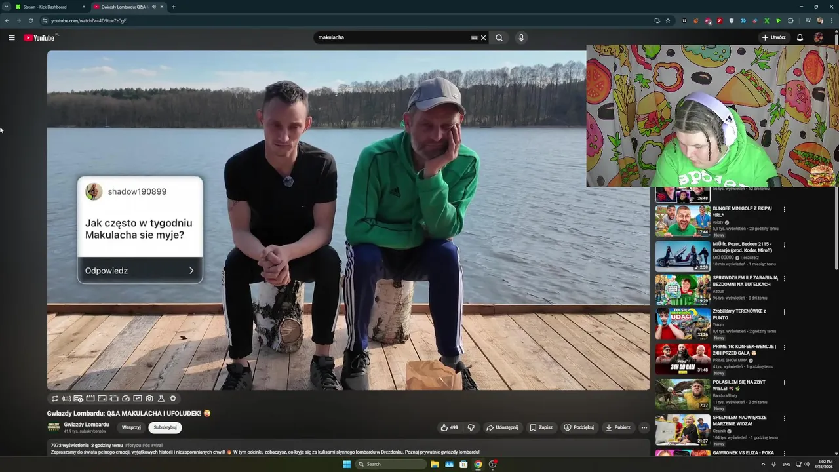Open the Chrome extensions puzzle icon
This screenshot has height=472, width=839.
coord(790,20)
